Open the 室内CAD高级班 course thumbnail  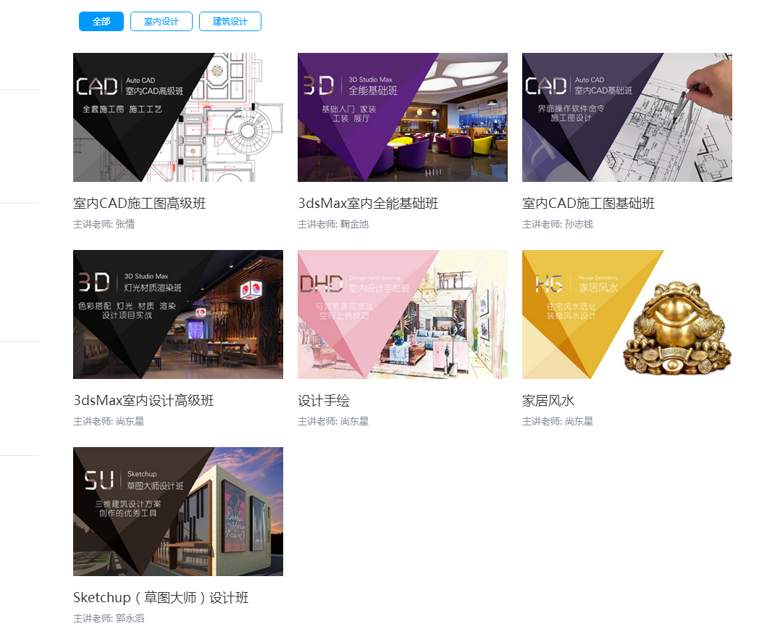(x=177, y=117)
